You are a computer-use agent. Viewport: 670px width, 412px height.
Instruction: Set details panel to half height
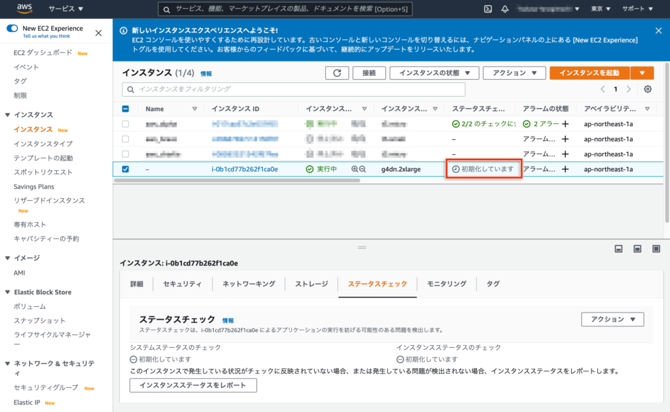tap(637, 249)
